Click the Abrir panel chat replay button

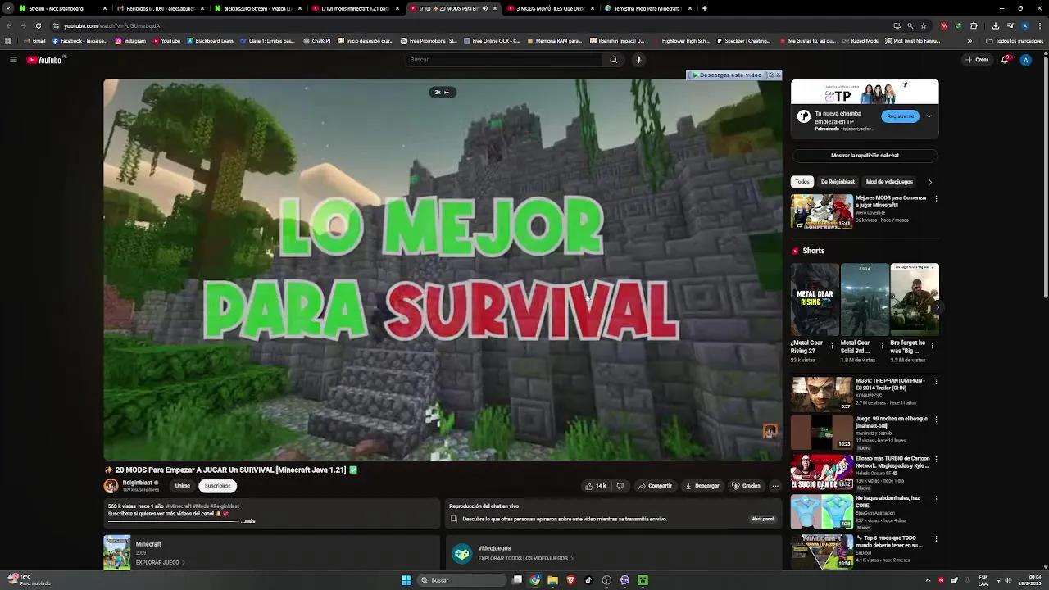tap(762, 519)
